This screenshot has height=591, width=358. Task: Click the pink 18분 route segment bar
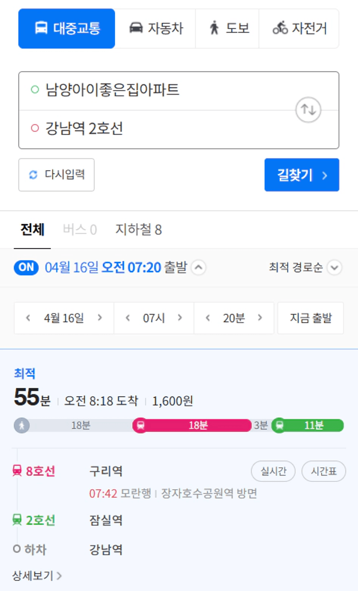tap(192, 425)
